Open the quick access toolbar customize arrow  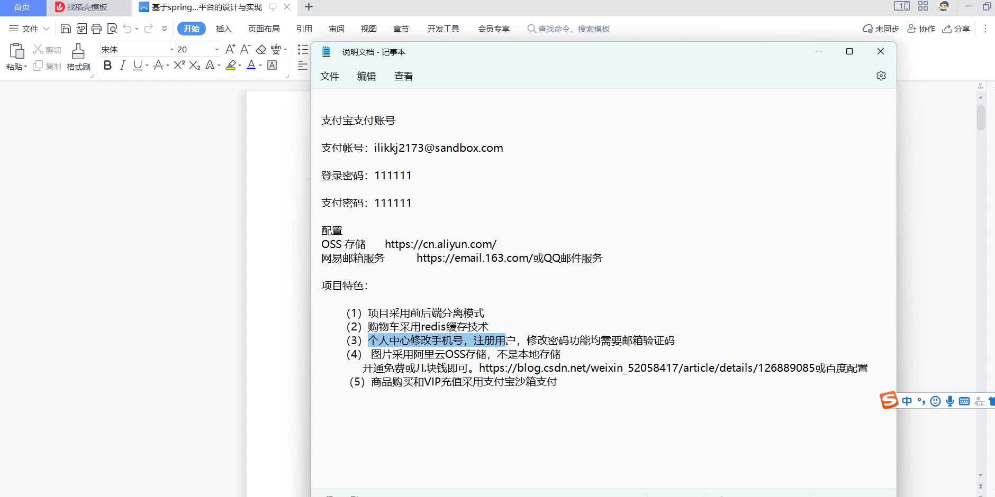click(x=165, y=29)
